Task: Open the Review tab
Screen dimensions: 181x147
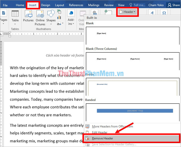Action: click(x=109, y=5)
